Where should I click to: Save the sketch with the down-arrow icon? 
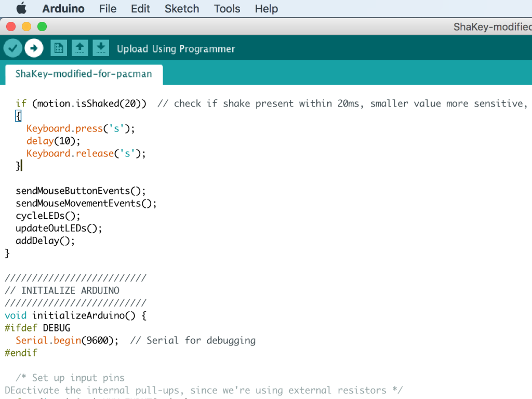[x=101, y=48]
